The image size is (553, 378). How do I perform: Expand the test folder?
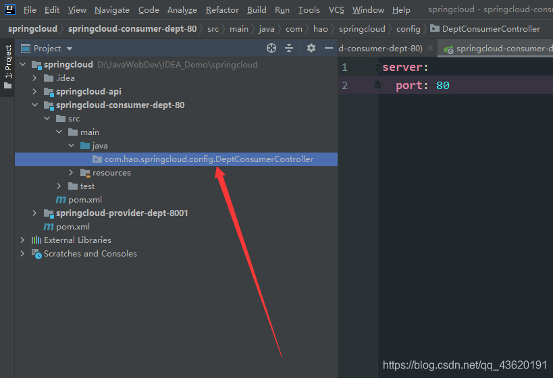coord(59,186)
